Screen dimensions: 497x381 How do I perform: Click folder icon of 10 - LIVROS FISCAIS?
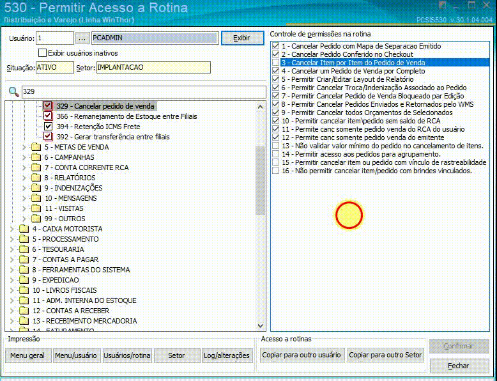pyautogui.click(x=24, y=290)
